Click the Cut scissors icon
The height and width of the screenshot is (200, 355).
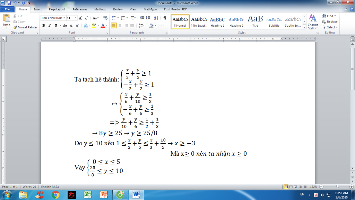coord(15,16)
